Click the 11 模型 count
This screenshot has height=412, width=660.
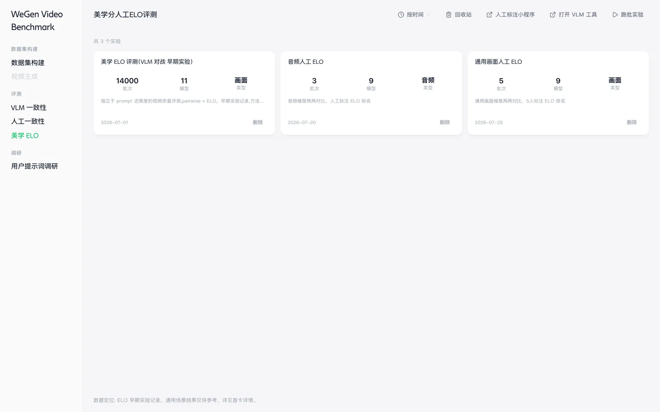[x=184, y=81]
